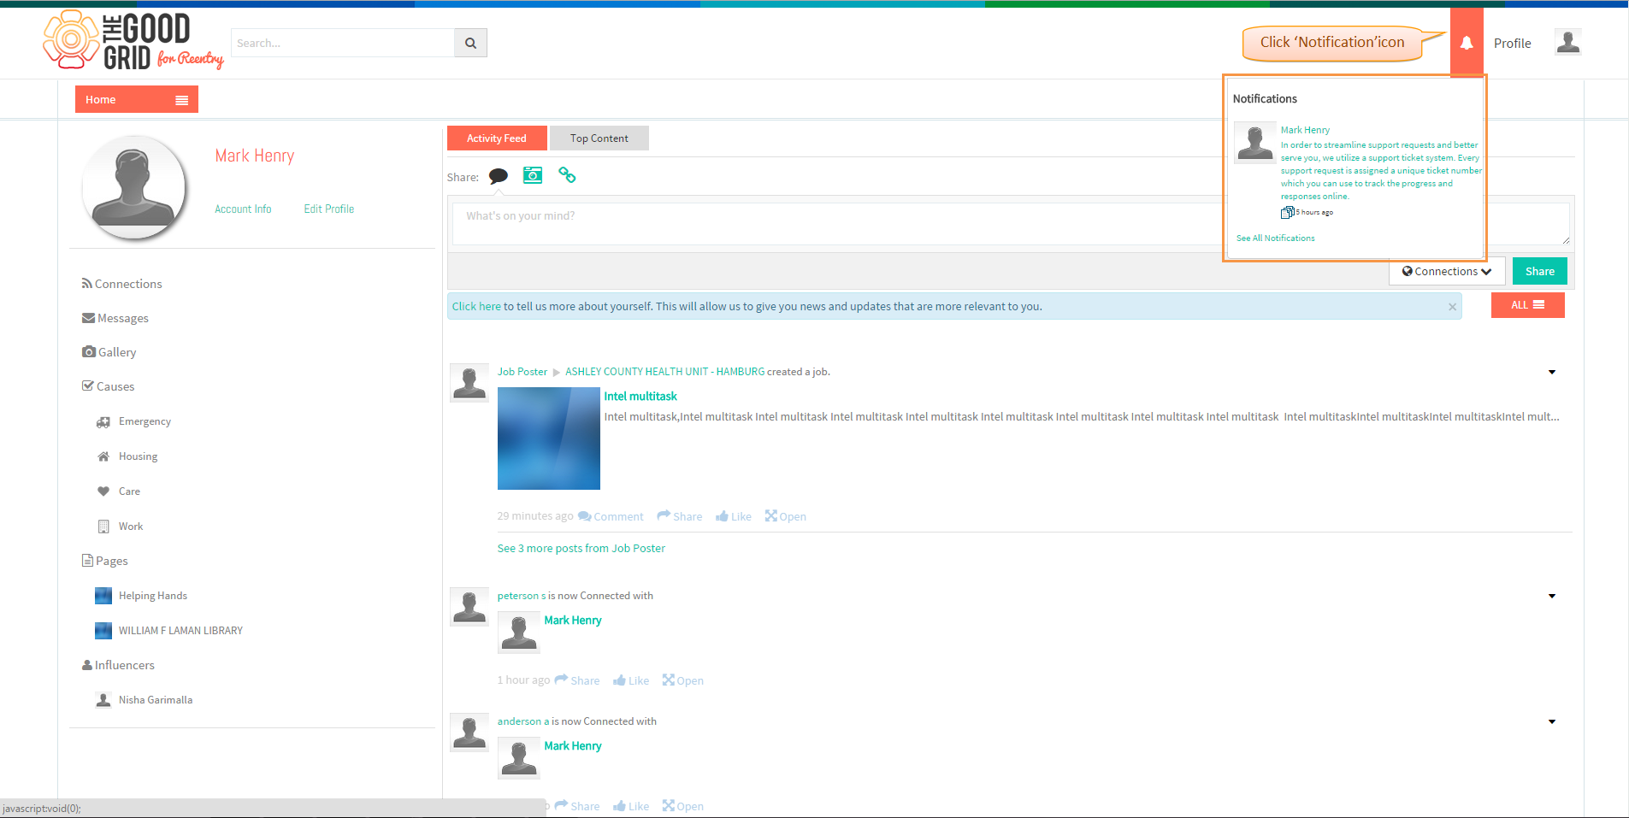
Task: Click See All Notifications link
Action: (x=1276, y=238)
